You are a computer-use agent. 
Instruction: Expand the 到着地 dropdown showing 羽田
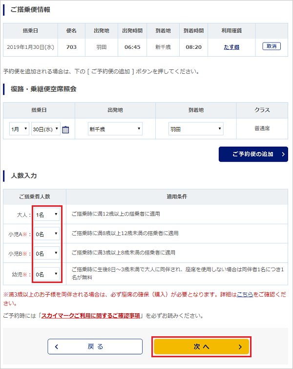click(196, 130)
